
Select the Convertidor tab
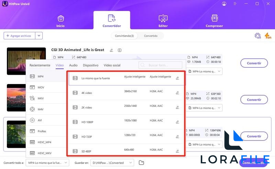click(112, 21)
